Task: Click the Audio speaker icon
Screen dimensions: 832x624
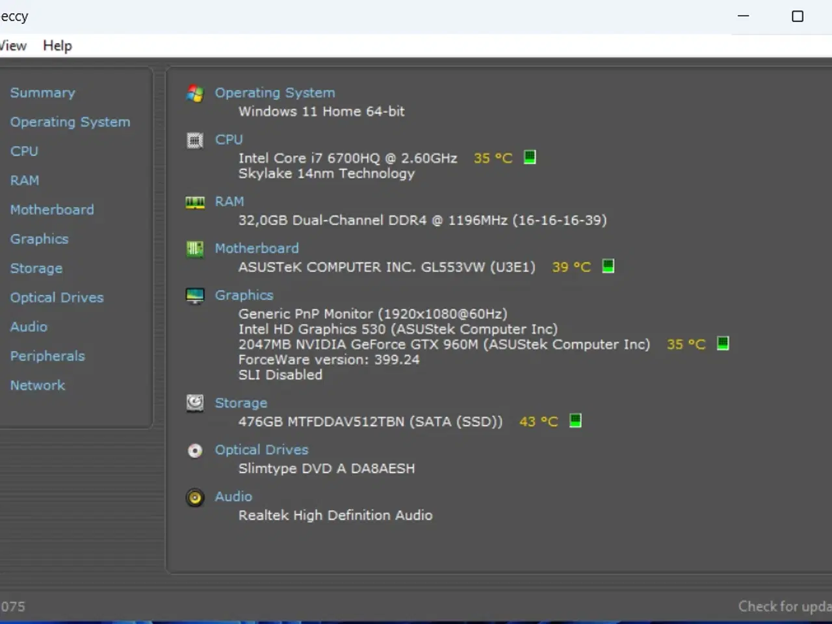Action: coord(195,497)
